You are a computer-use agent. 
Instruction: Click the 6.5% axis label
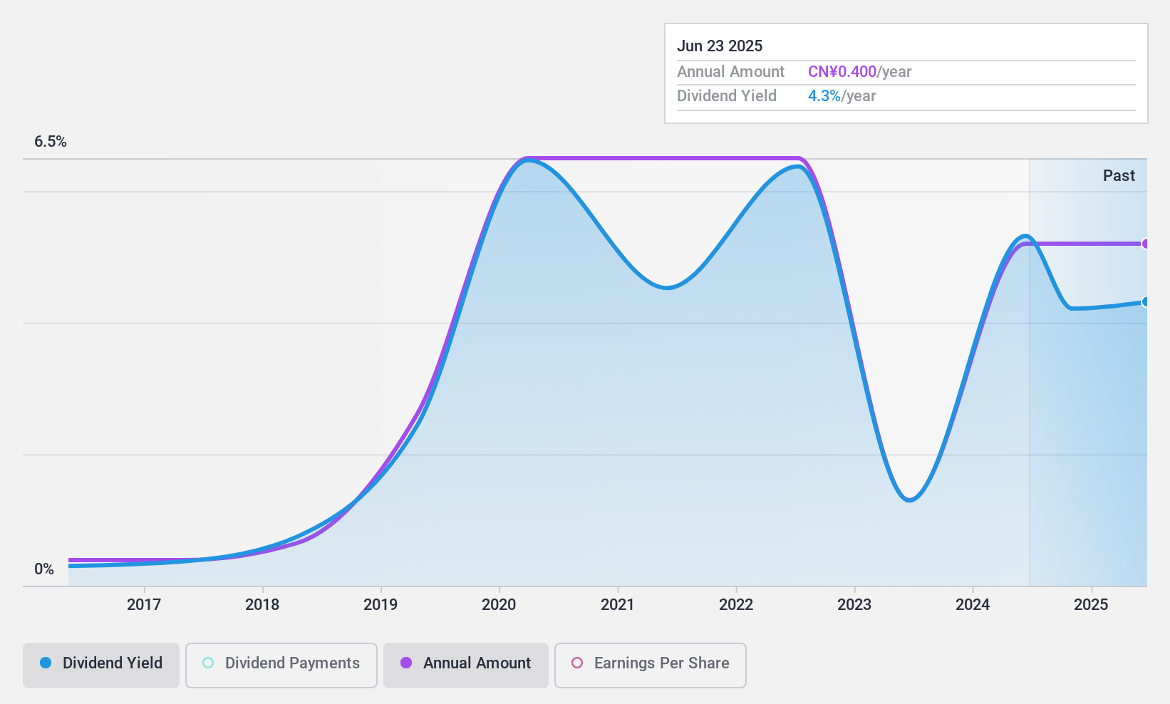[x=51, y=141]
